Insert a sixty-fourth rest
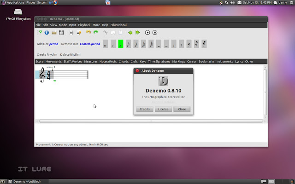Screen dimensions: 295x184 pos(204,44)
